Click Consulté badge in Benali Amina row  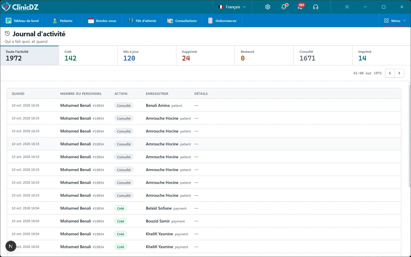124,105
